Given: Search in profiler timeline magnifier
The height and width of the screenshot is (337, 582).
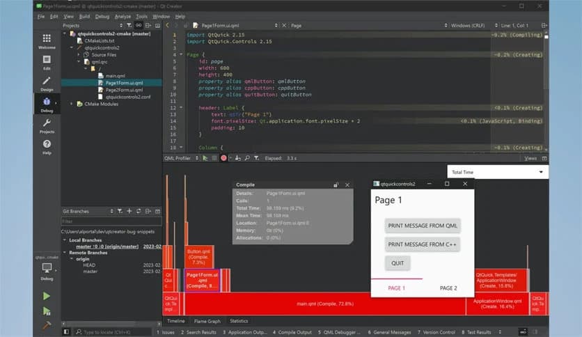Looking at the screenshot, I should [x=247, y=158].
